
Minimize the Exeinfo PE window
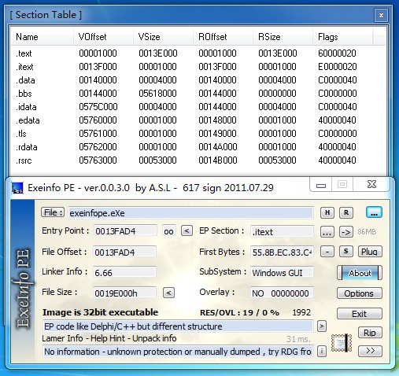point(321,185)
